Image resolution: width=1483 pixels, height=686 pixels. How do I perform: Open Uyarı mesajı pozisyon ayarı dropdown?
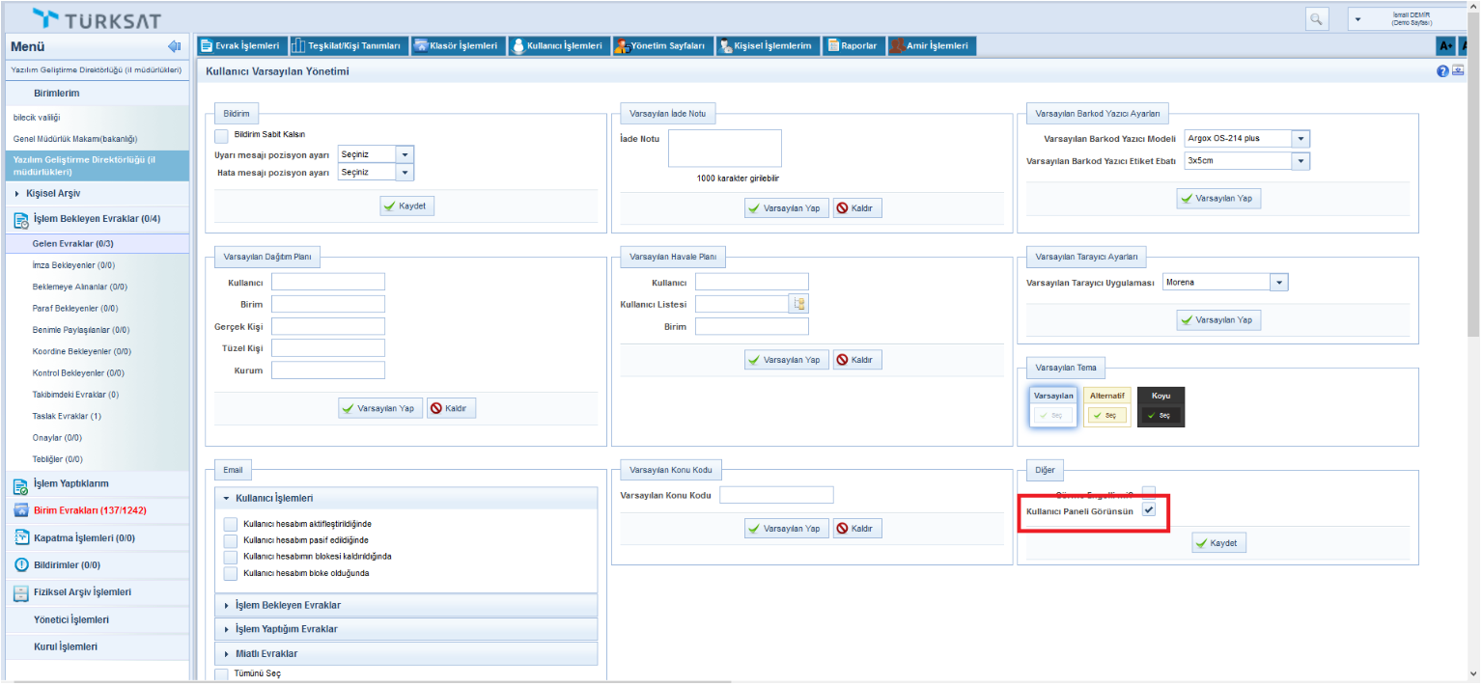tap(405, 154)
